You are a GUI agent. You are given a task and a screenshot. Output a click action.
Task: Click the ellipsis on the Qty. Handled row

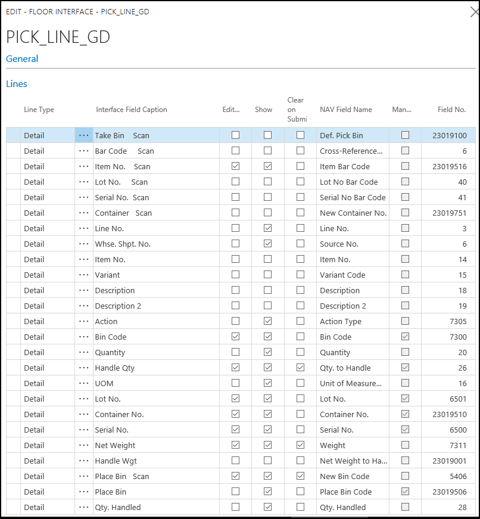pyautogui.click(x=83, y=507)
